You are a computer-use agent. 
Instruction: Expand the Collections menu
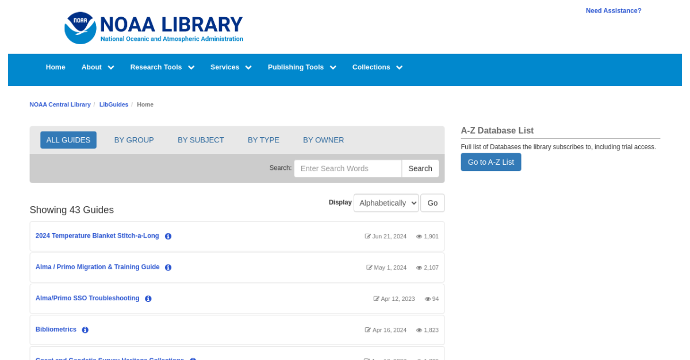tap(377, 67)
